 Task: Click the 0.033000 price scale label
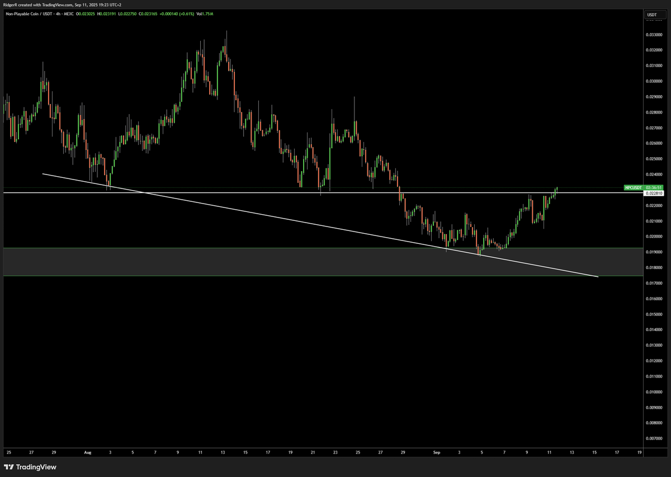[x=654, y=34]
